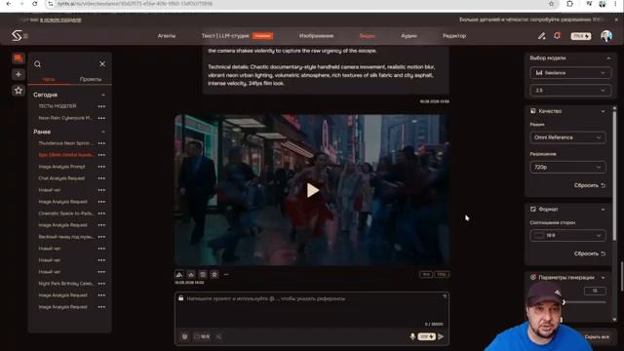This screenshot has width=624, height=351.
Task: Focus the prompt text input field
Action: pos(312,310)
